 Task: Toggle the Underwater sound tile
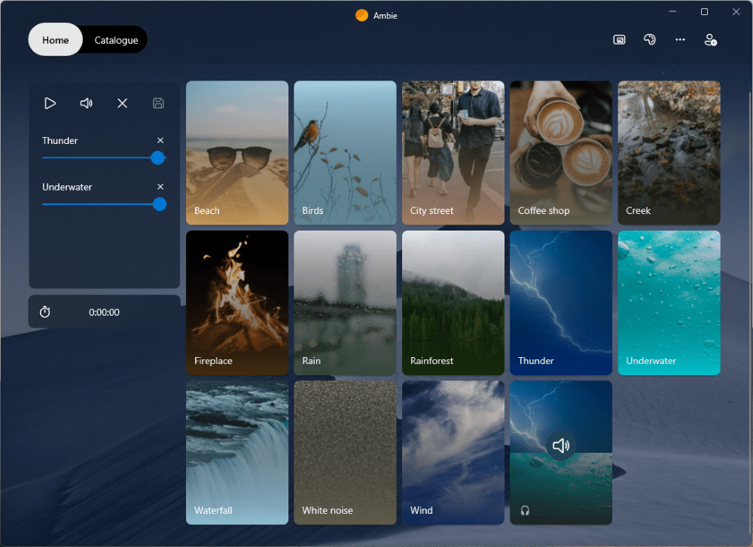[669, 303]
